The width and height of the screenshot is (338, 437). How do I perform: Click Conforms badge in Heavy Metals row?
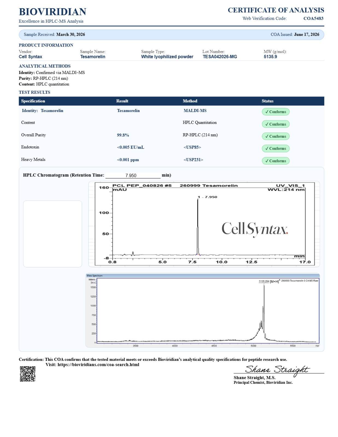(x=276, y=161)
